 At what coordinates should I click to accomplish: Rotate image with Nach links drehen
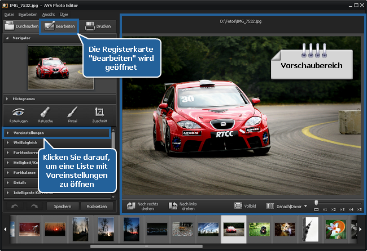pyautogui.click(x=183, y=206)
